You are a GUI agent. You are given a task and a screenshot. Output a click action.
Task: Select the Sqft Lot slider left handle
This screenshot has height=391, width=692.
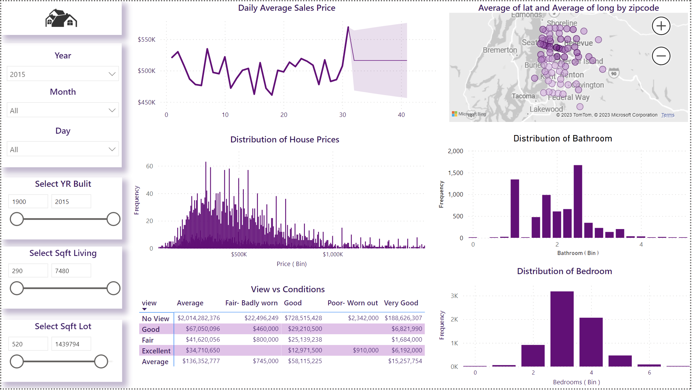(17, 361)
